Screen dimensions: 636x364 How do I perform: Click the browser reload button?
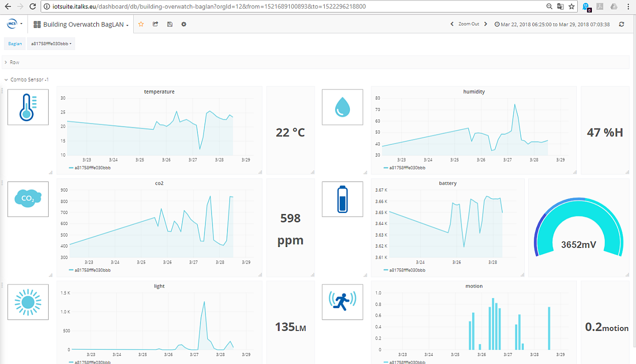33,6
